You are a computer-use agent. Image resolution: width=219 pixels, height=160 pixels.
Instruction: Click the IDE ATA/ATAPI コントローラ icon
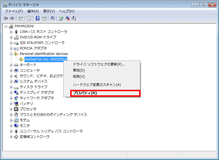16,43
